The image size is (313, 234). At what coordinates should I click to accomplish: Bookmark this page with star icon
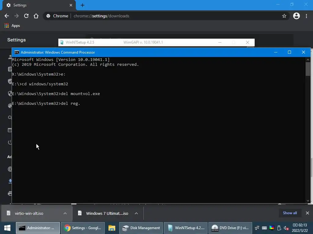[284, 16]
